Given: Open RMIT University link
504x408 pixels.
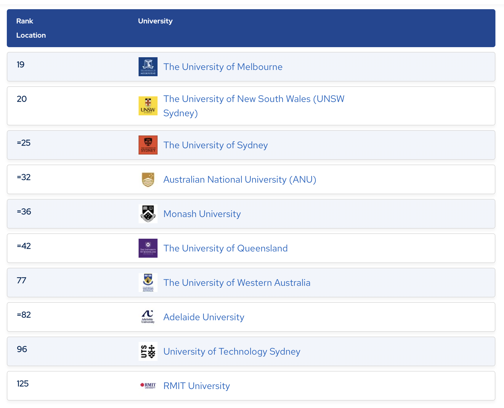Looking at the screenshot, I should coord(196,386).
